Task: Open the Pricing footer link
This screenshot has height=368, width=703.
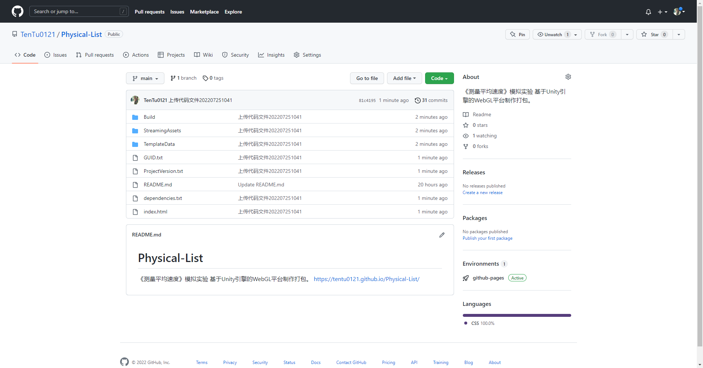Action: [x=388, y=363]
